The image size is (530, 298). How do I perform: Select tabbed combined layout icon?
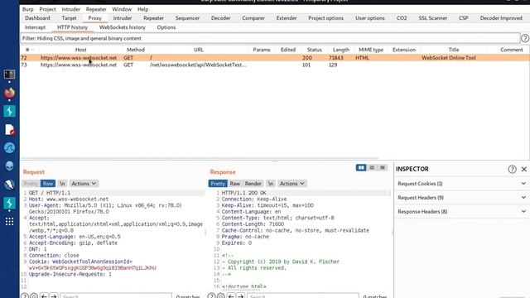pos(383,167)
